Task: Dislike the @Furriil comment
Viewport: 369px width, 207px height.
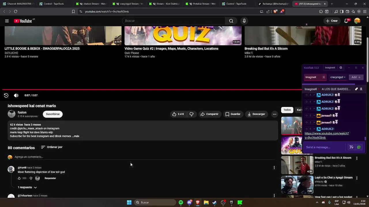Action: click(x=31, y=178)
